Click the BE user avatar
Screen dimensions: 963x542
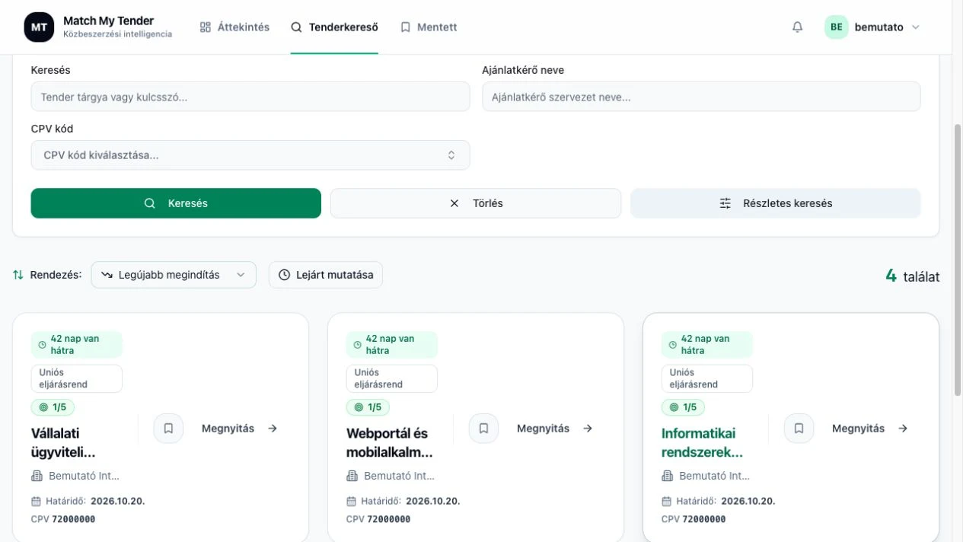tap(836, 27)
